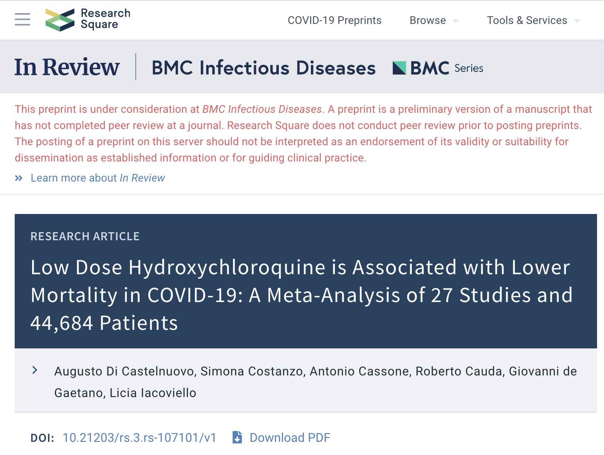Click the double-chevron icon beside Learn more
The width and height of the screenshot is (604, 455).
pos(19,178)
